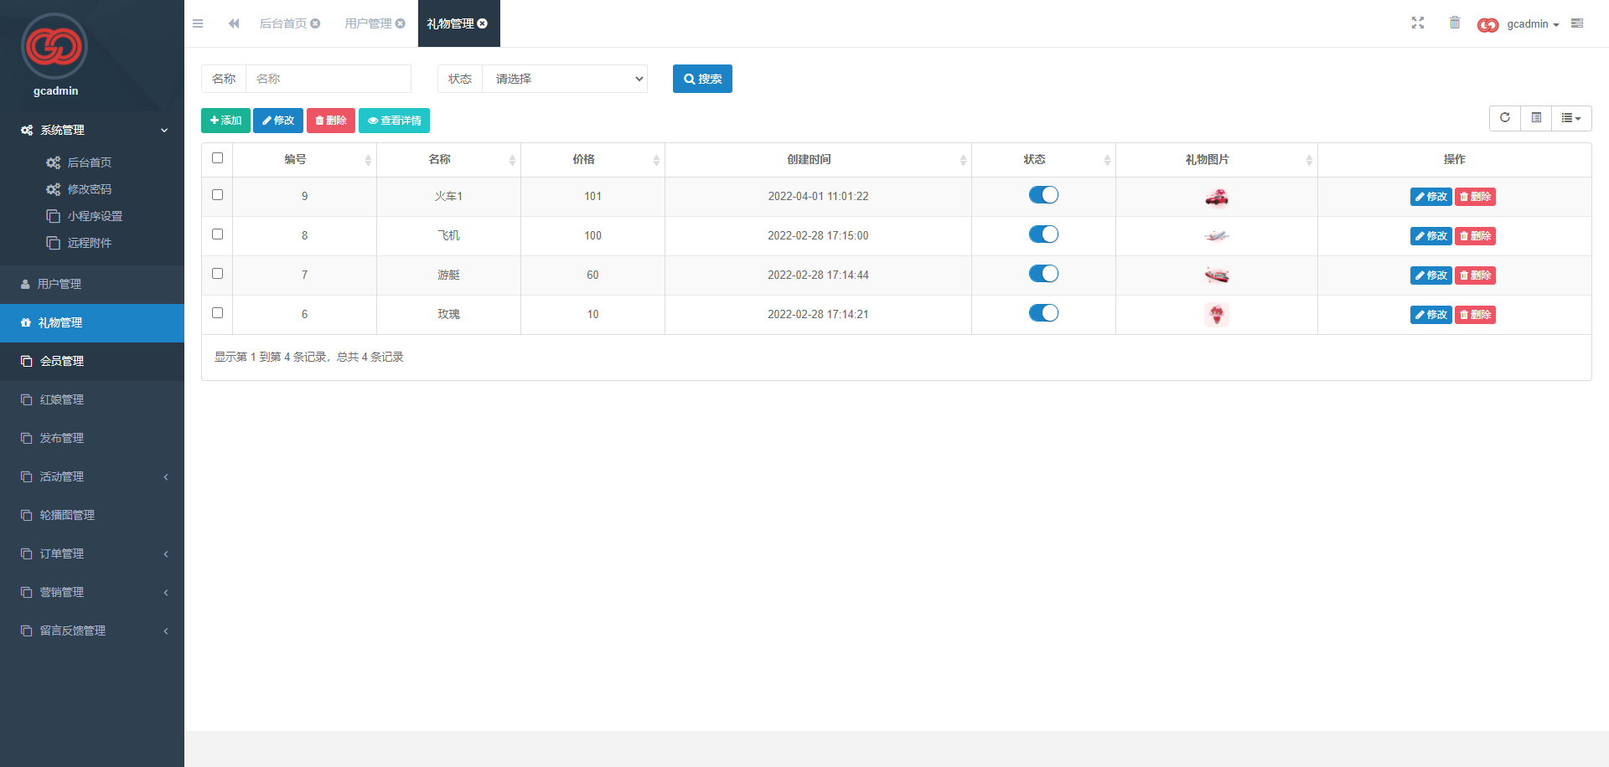Click the hamburger sidebar collapse icon
The image size is (1609, 767).
click(198, 23)
